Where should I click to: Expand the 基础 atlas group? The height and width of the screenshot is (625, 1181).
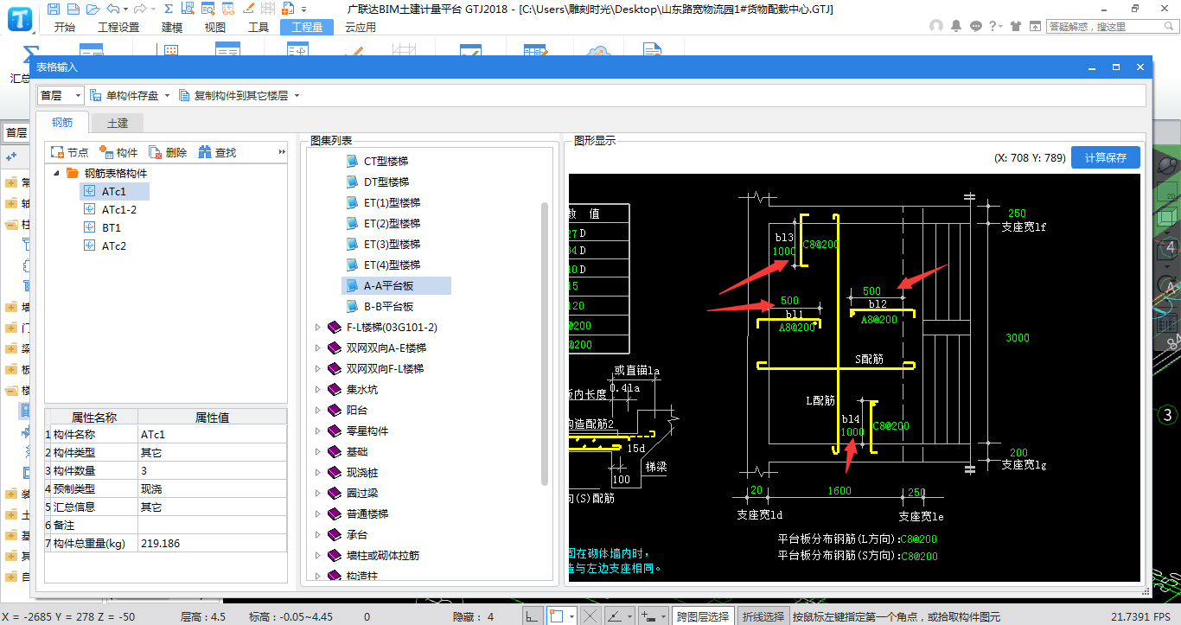[x=317, y=451]
